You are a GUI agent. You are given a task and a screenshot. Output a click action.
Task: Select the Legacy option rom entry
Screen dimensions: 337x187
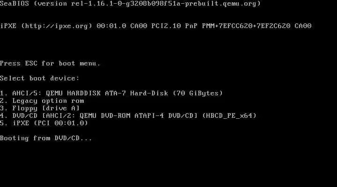pyautogui.click(x=42, y=101)
